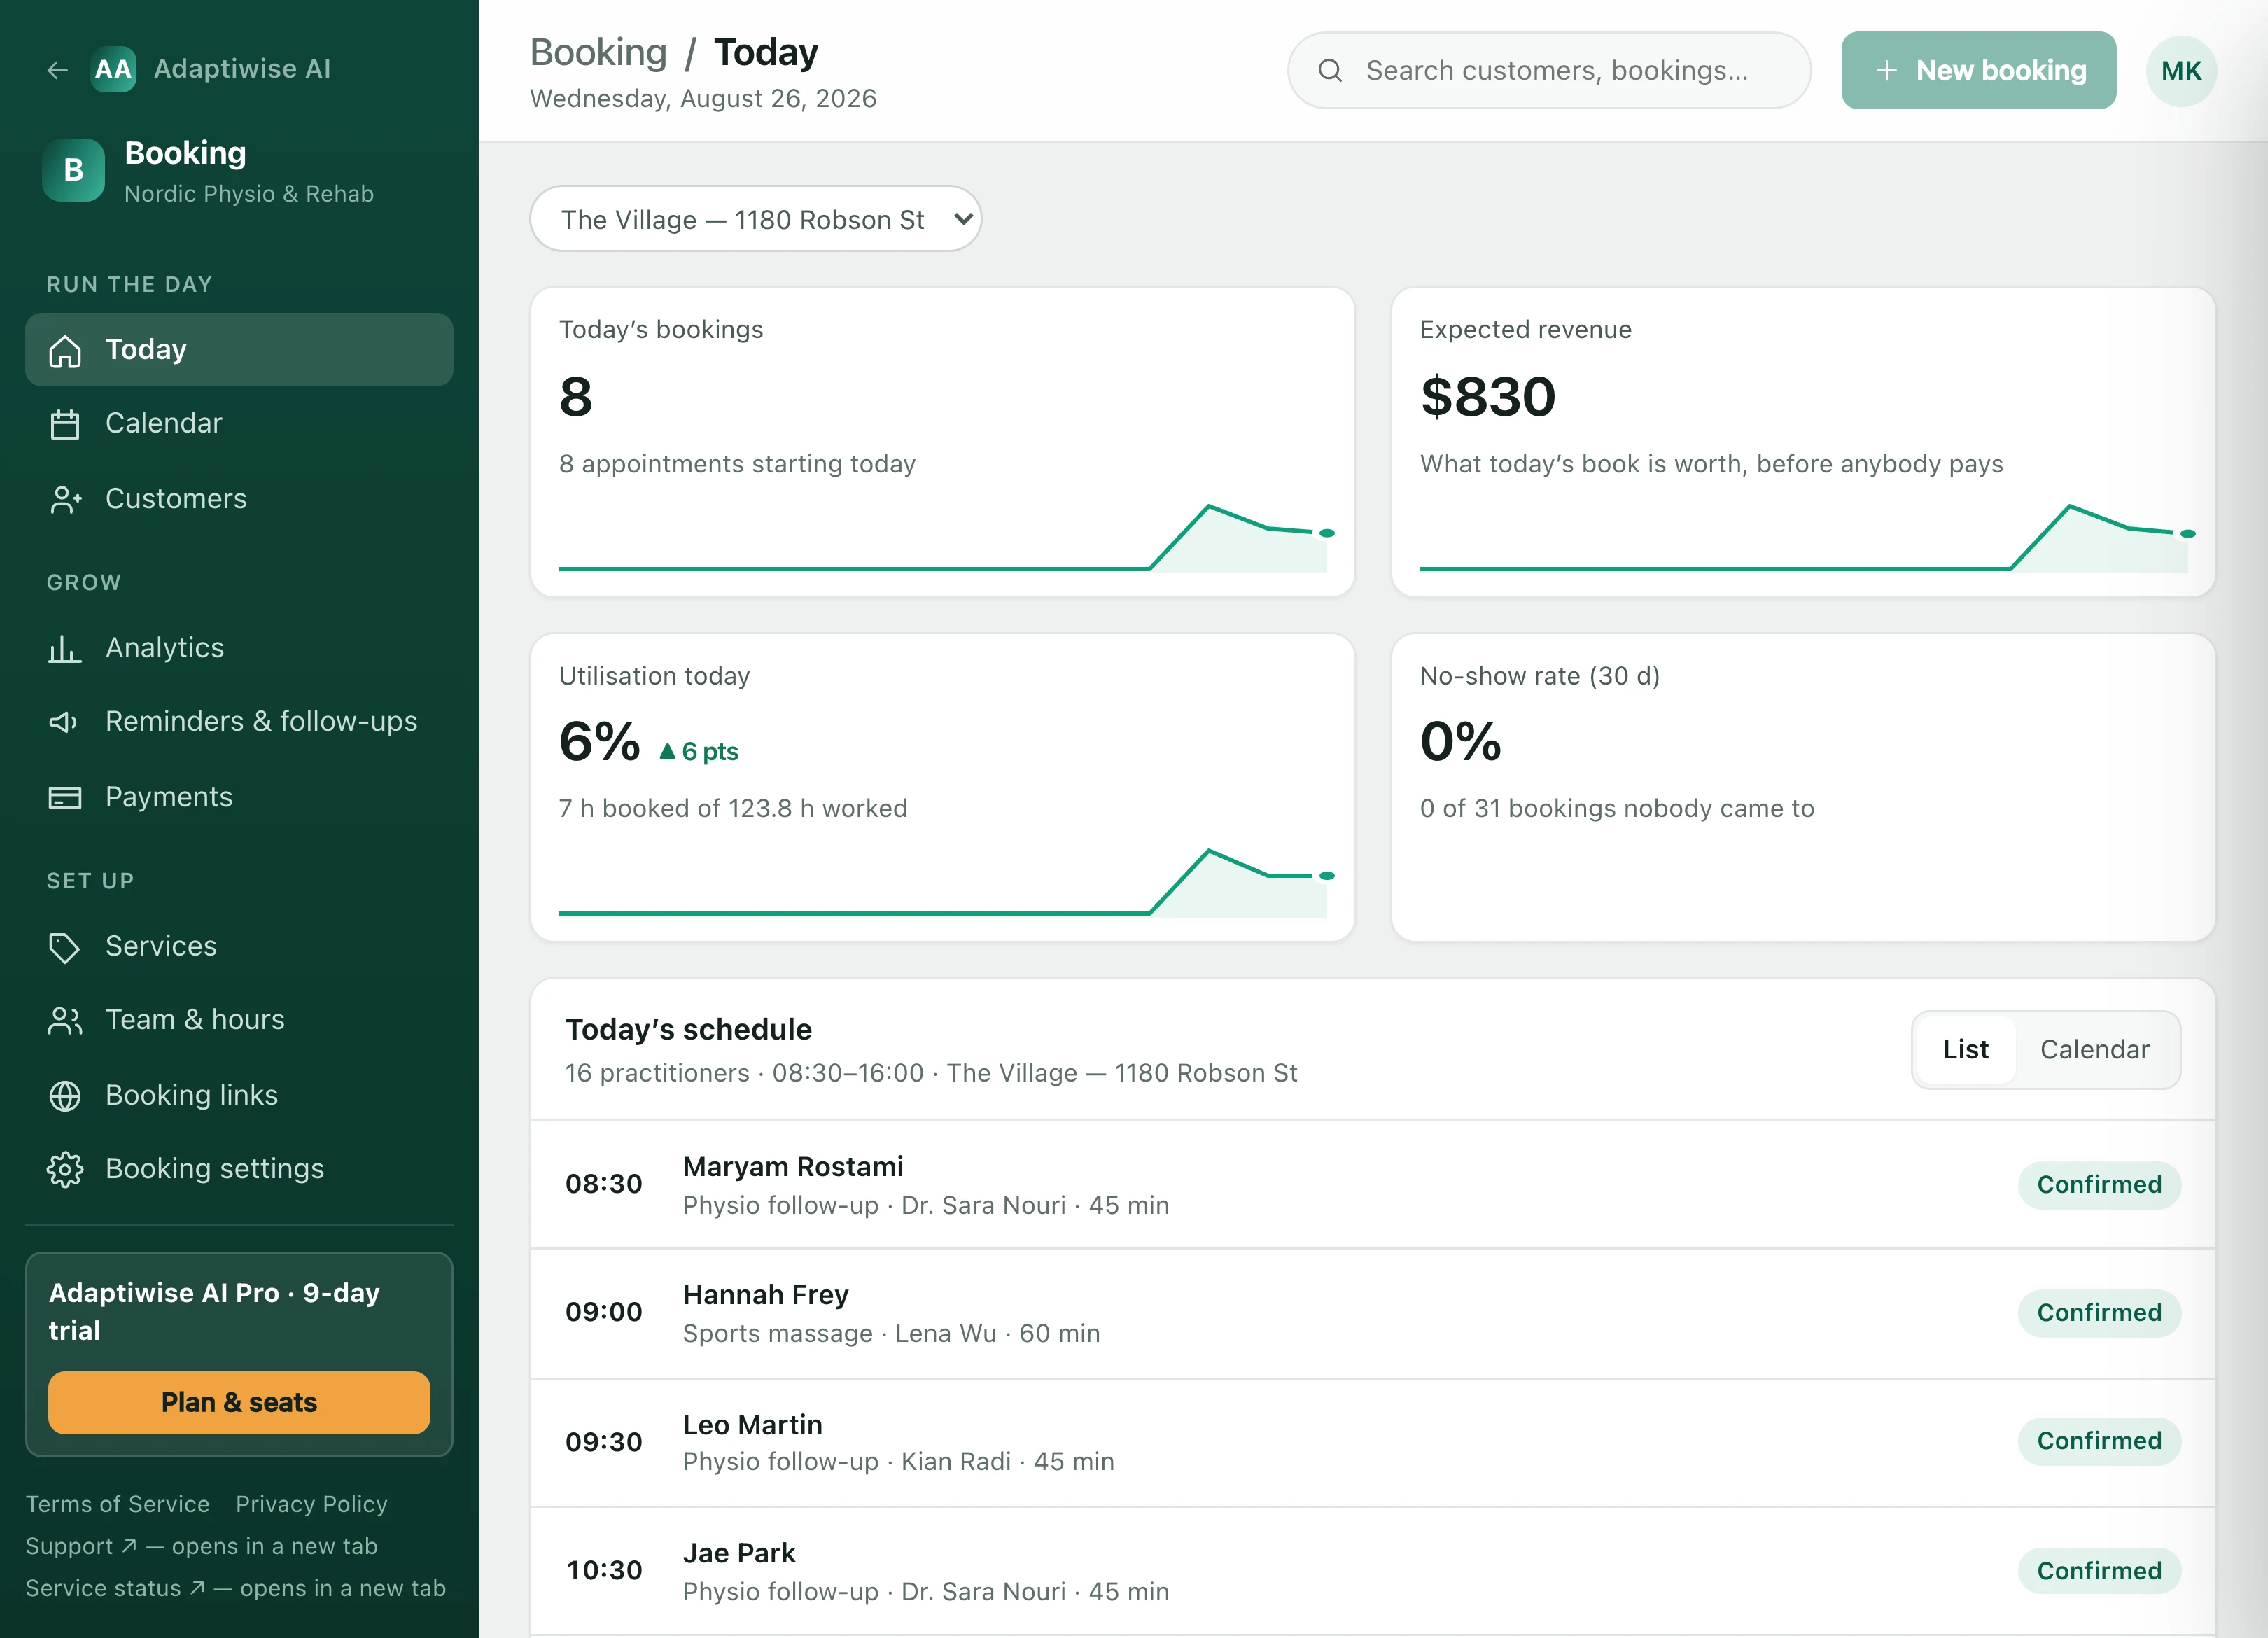Click the 6 pts utilisation change indicator
This screenshot has height=1638, width=2268.
coord(698,752)
